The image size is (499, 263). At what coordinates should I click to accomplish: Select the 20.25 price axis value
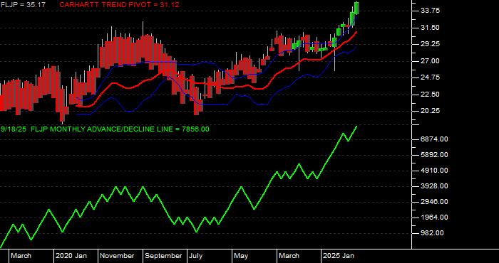431,111
